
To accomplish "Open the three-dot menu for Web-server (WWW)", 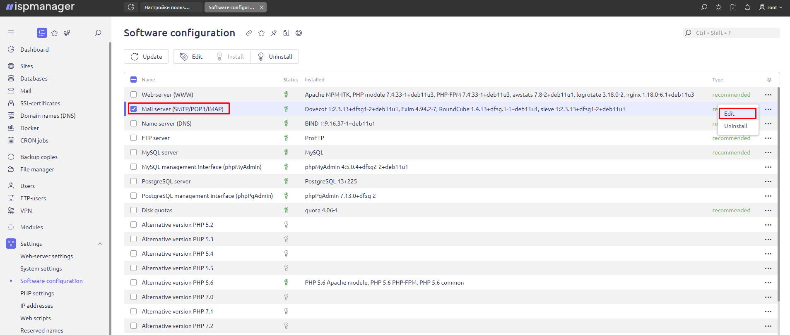I will point(768,95).
